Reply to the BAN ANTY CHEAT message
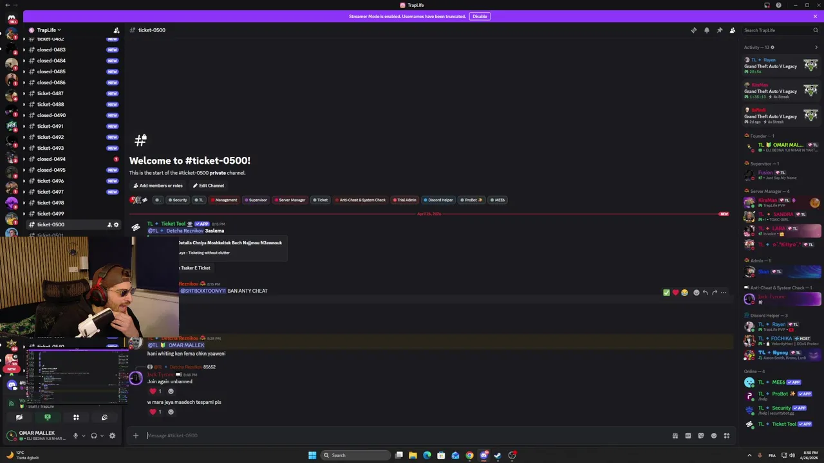The image size is (824, 463). coord(705,293)
